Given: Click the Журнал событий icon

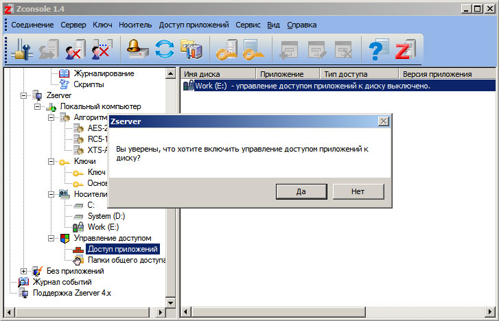Looking at the screenshot, I should [23, 282].
